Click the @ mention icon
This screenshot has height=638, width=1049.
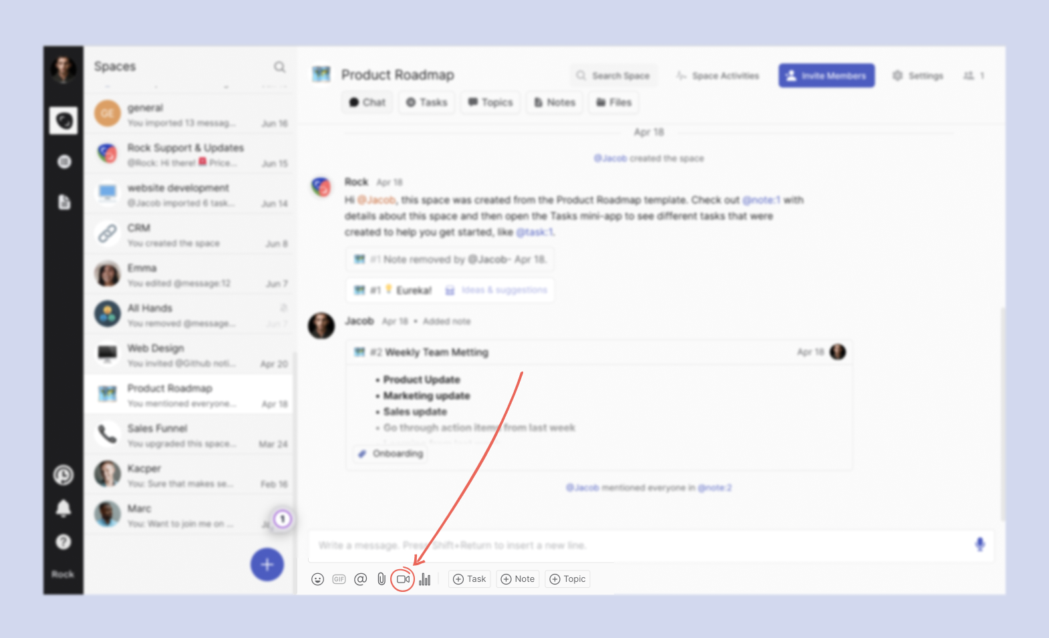tap(361, 579)
